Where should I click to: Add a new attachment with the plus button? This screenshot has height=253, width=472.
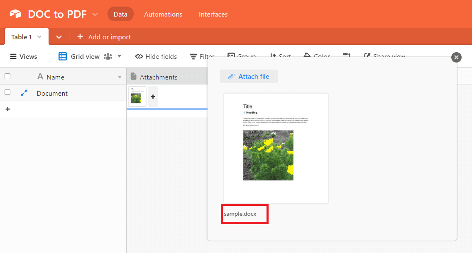[153, 96]
